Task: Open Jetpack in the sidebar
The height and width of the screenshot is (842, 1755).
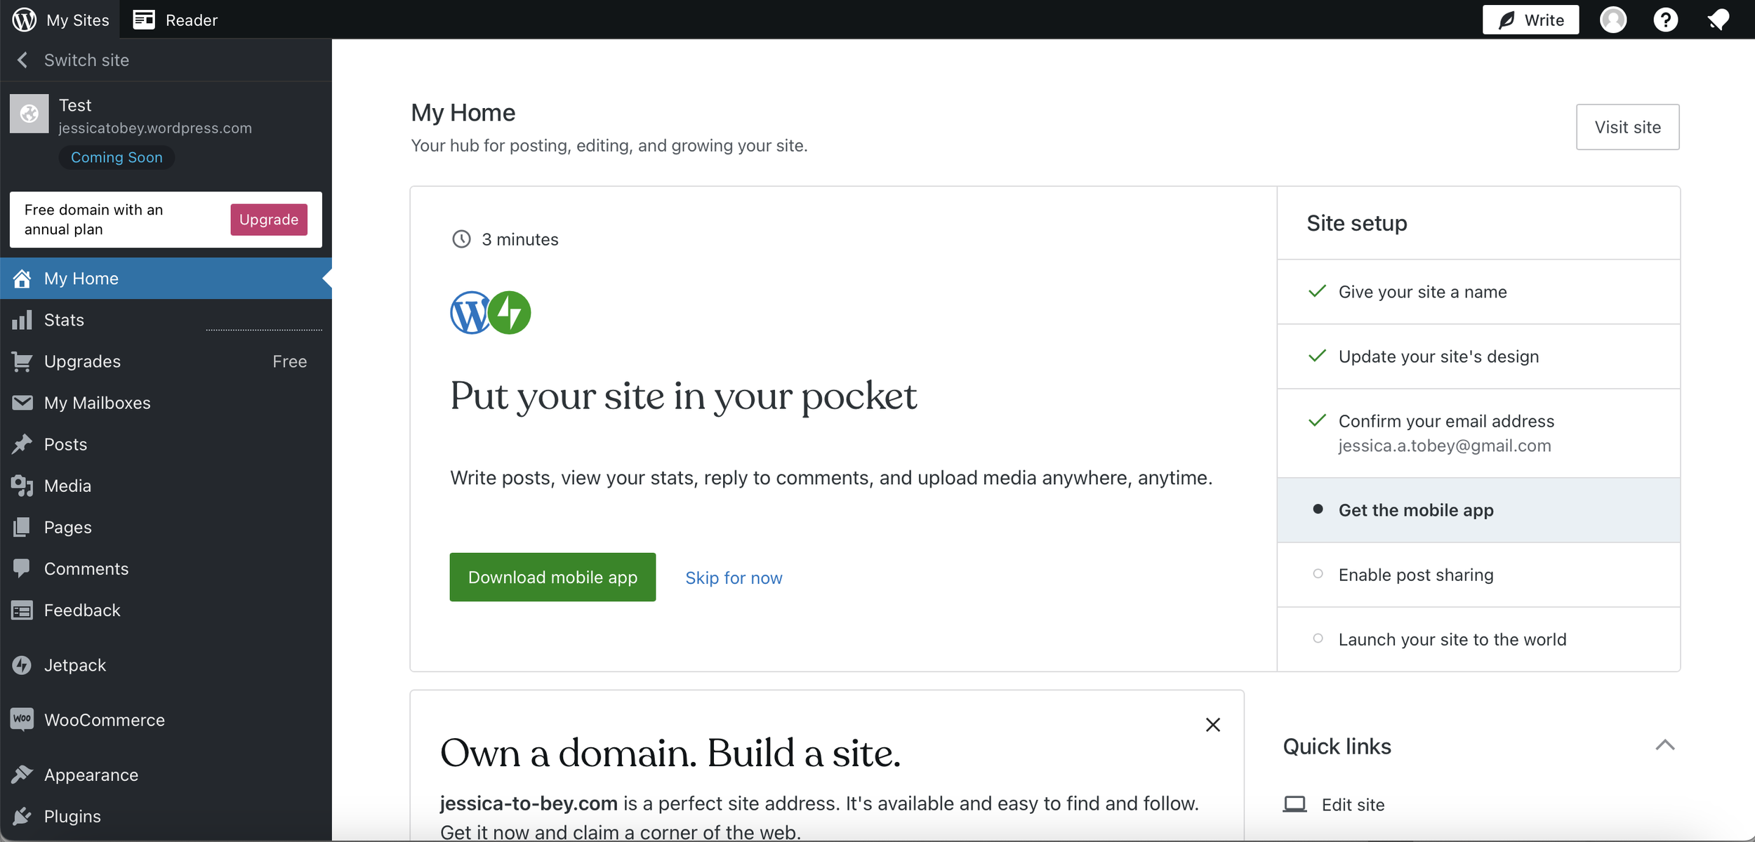Action: (x=166, y=665)
